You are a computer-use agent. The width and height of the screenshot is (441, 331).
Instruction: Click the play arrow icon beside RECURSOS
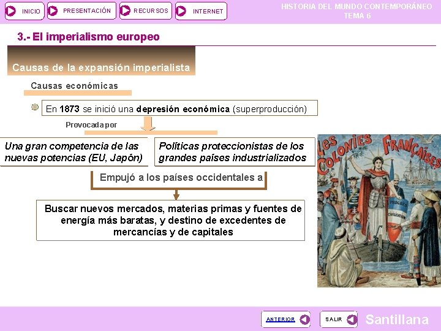125,10
